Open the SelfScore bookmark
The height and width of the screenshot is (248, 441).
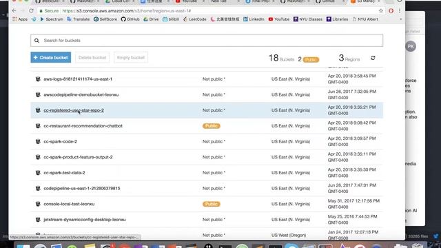coord(105,19)
